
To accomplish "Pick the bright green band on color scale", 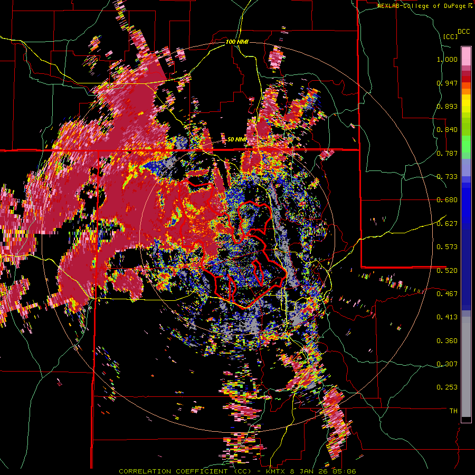I will point(466,144).
